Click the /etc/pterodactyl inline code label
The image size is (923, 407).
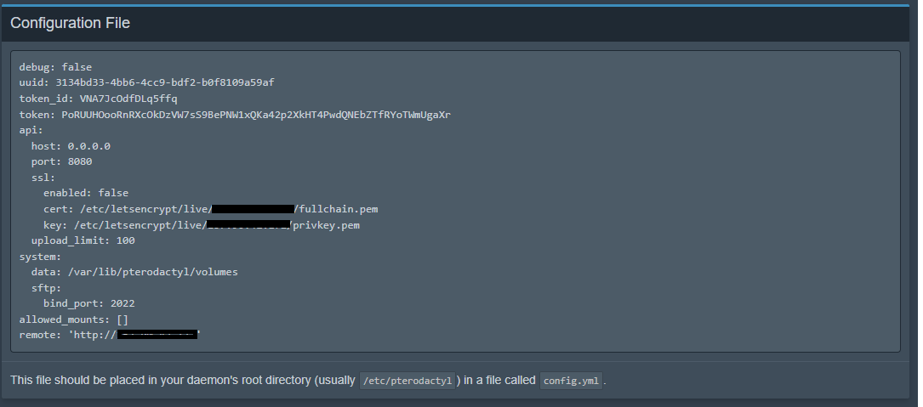click(x=410, y=380)
